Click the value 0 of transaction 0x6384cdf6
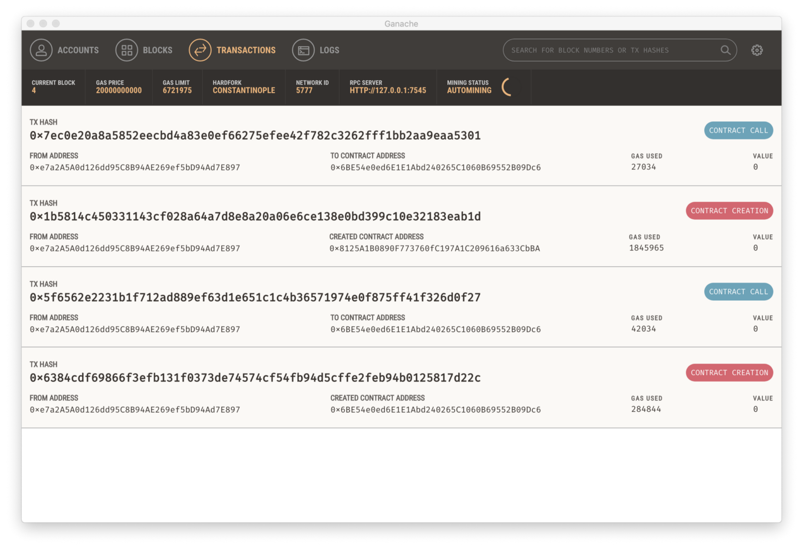803x549 pixels. [755, 409]
